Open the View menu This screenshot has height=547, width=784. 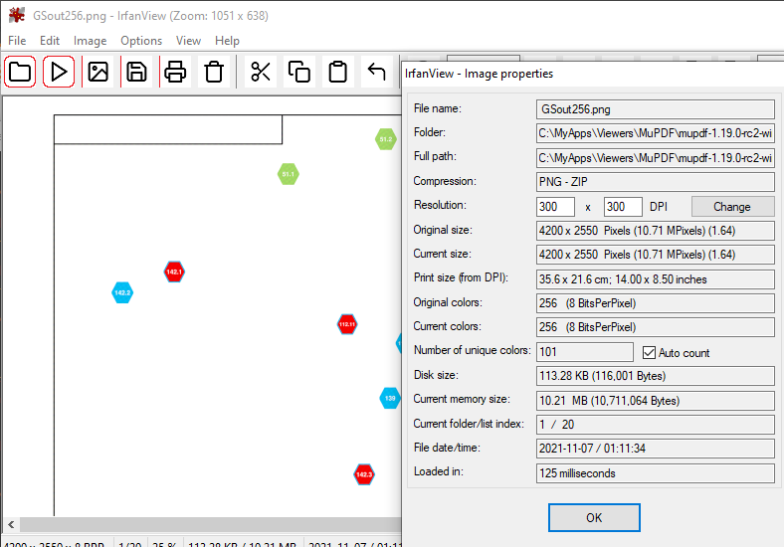pos(188,41)
